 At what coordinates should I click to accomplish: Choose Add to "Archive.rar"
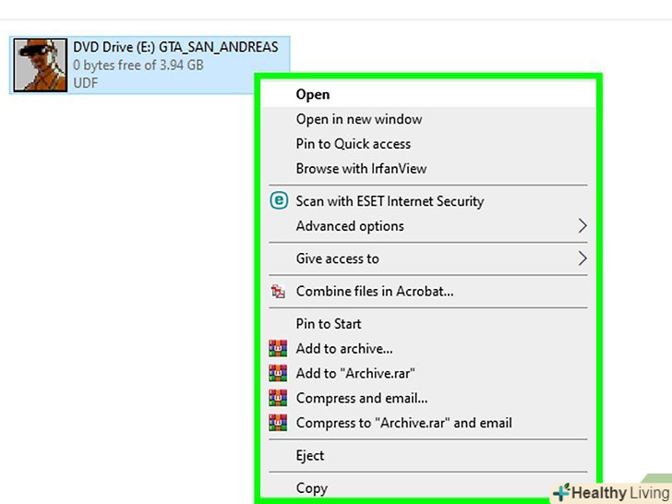pos(428,373)
